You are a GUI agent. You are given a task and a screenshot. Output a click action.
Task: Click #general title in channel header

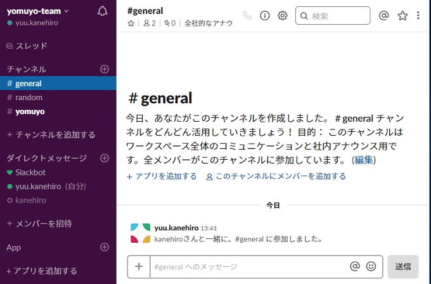click(145, 11)
